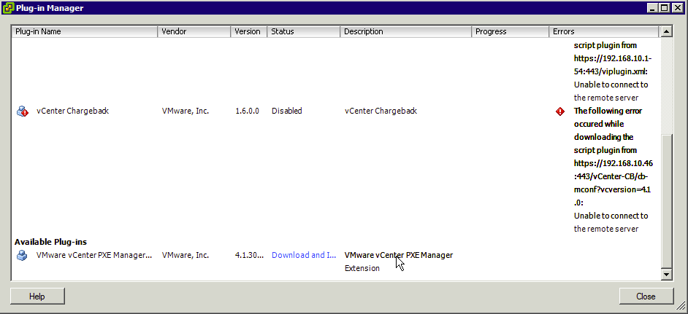This screenshot has width=688, height=314.
Task: Click the scrollbar up arrow
Action: [x=667, y=31]
